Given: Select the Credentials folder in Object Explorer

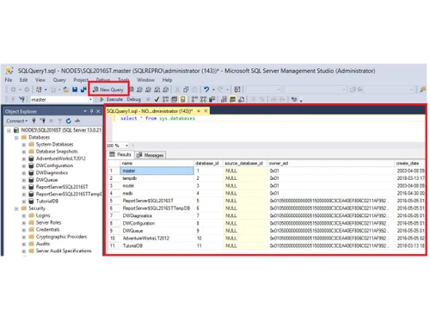Looking at the screenshot, I should [47, 230].
